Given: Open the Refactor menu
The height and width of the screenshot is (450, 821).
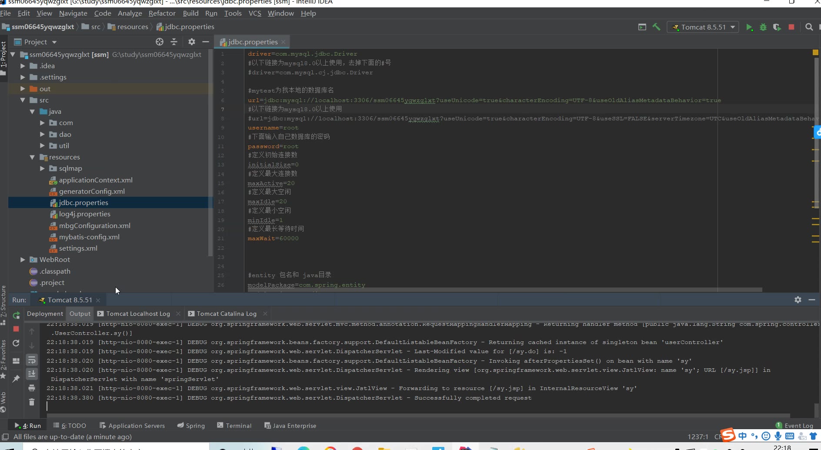Looking at the screenshot, I should tap(162, 13).
